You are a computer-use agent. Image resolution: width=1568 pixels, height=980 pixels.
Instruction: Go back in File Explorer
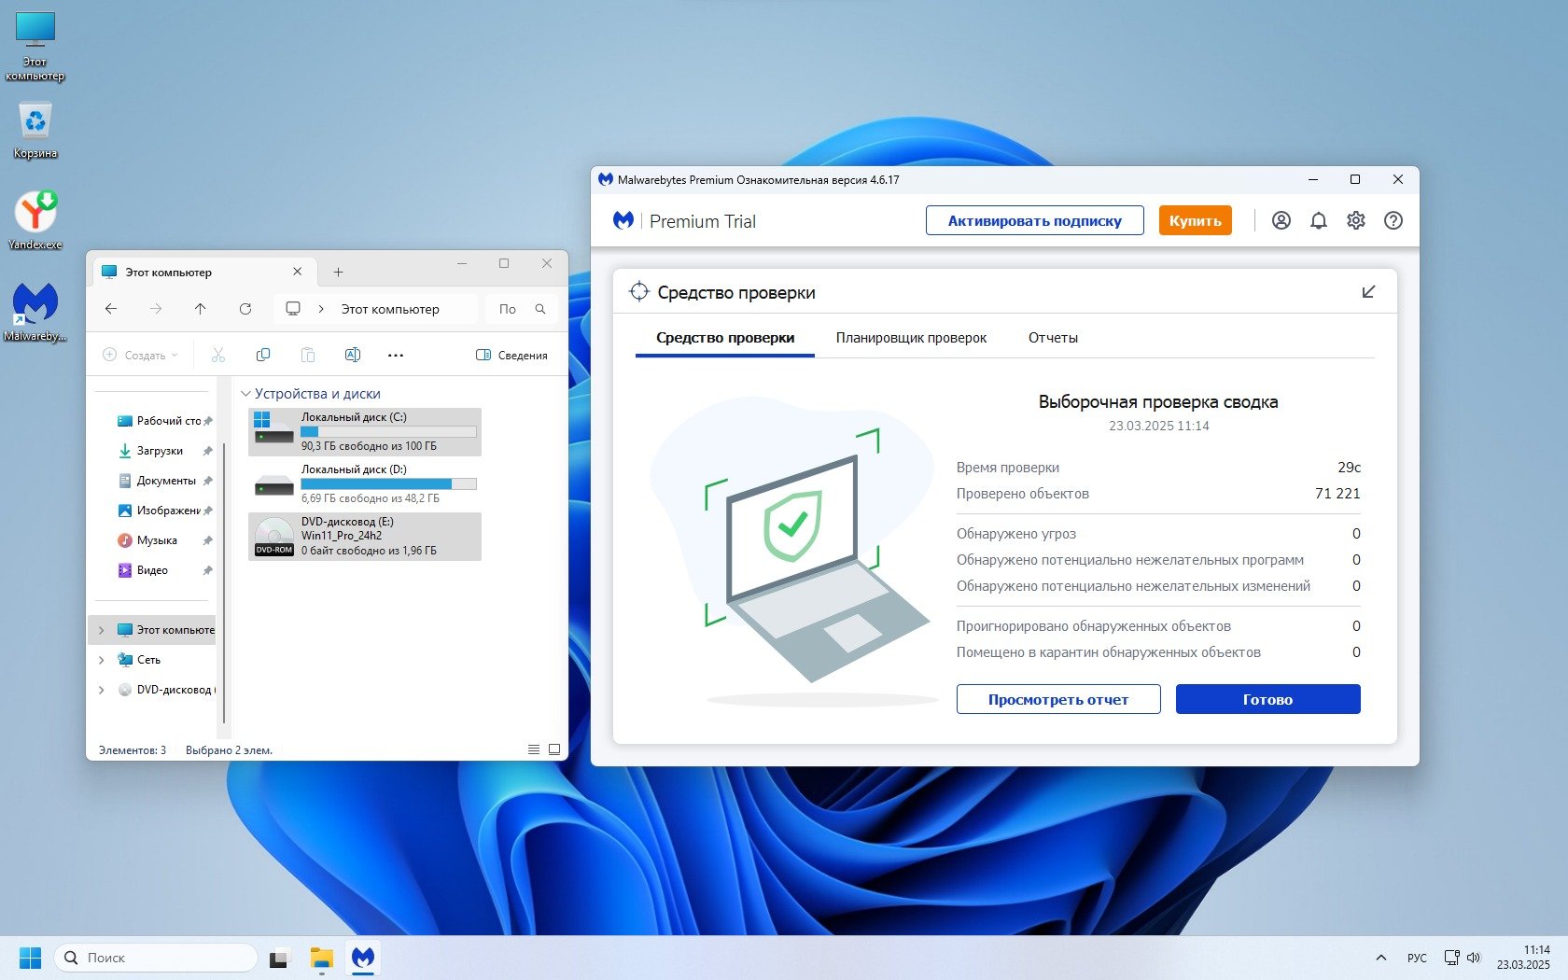[111, 309]
